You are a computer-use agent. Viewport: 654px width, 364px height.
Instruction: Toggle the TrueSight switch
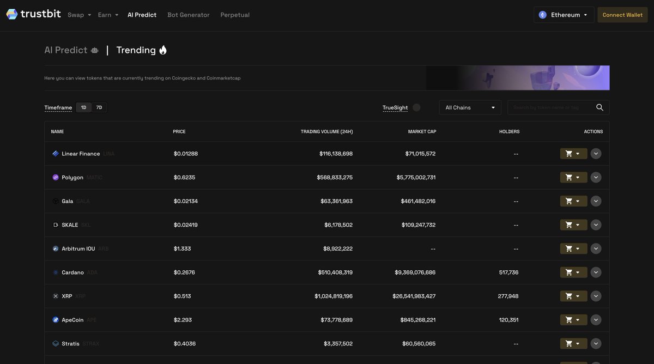(x=416, y=107)
